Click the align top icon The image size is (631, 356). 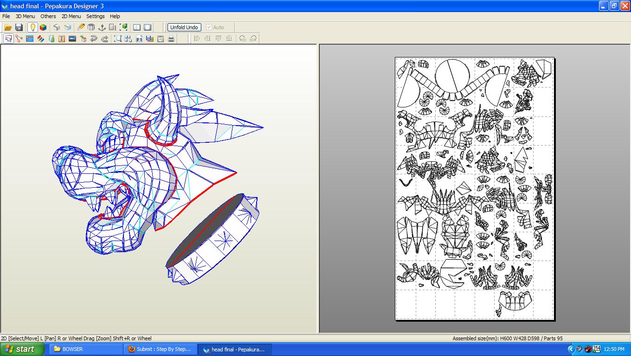tap(219, 38)
